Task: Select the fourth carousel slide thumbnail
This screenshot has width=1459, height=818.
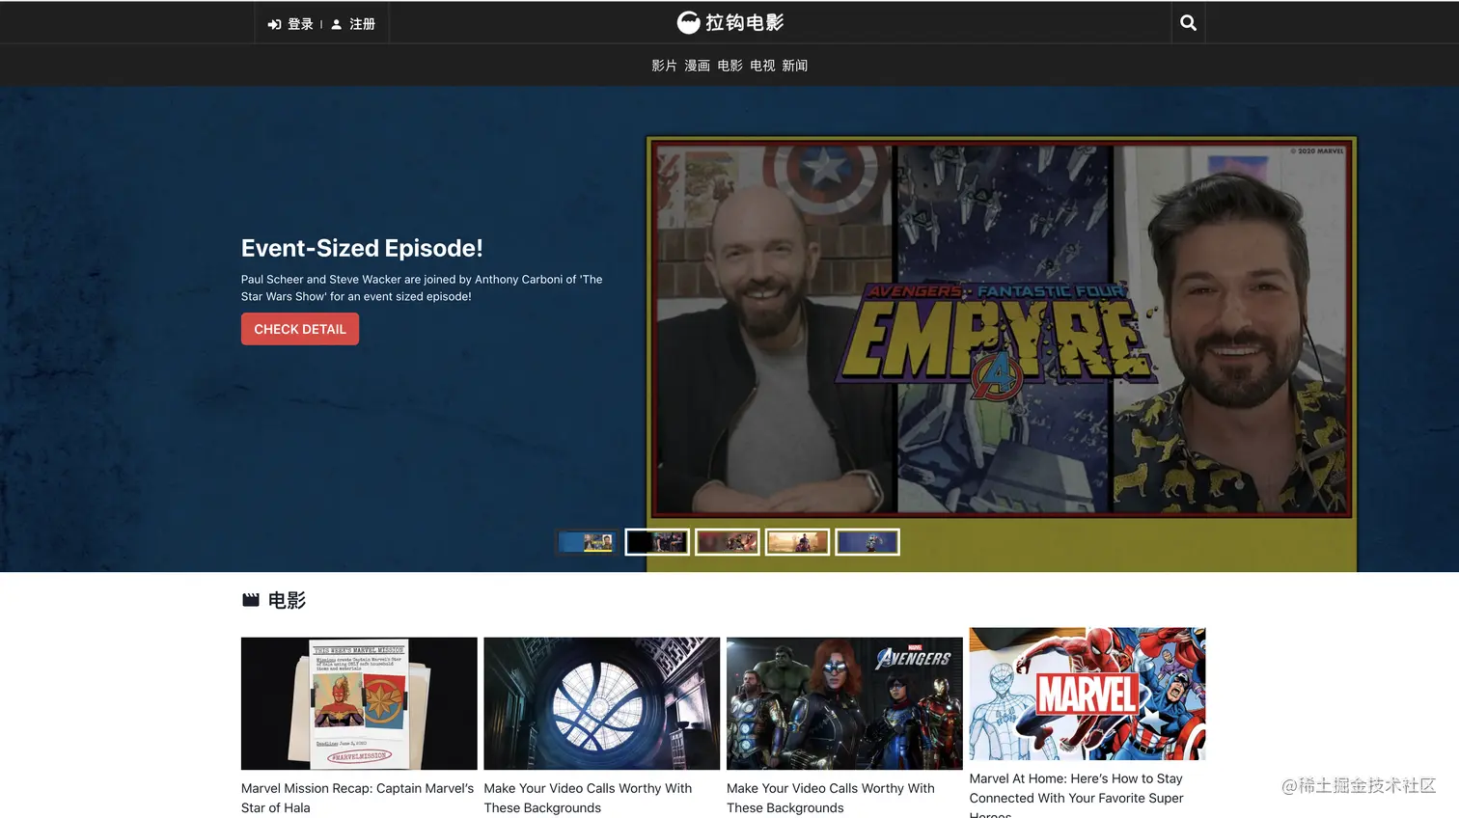Action: click(797, 542)
